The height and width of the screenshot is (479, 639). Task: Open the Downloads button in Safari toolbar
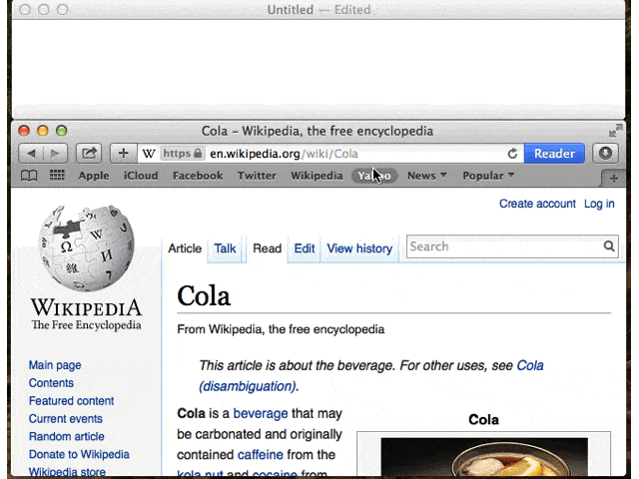[605, 154]
